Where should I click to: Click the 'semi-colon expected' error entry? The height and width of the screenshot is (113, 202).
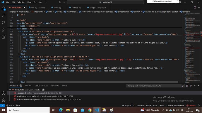(105, 96)
